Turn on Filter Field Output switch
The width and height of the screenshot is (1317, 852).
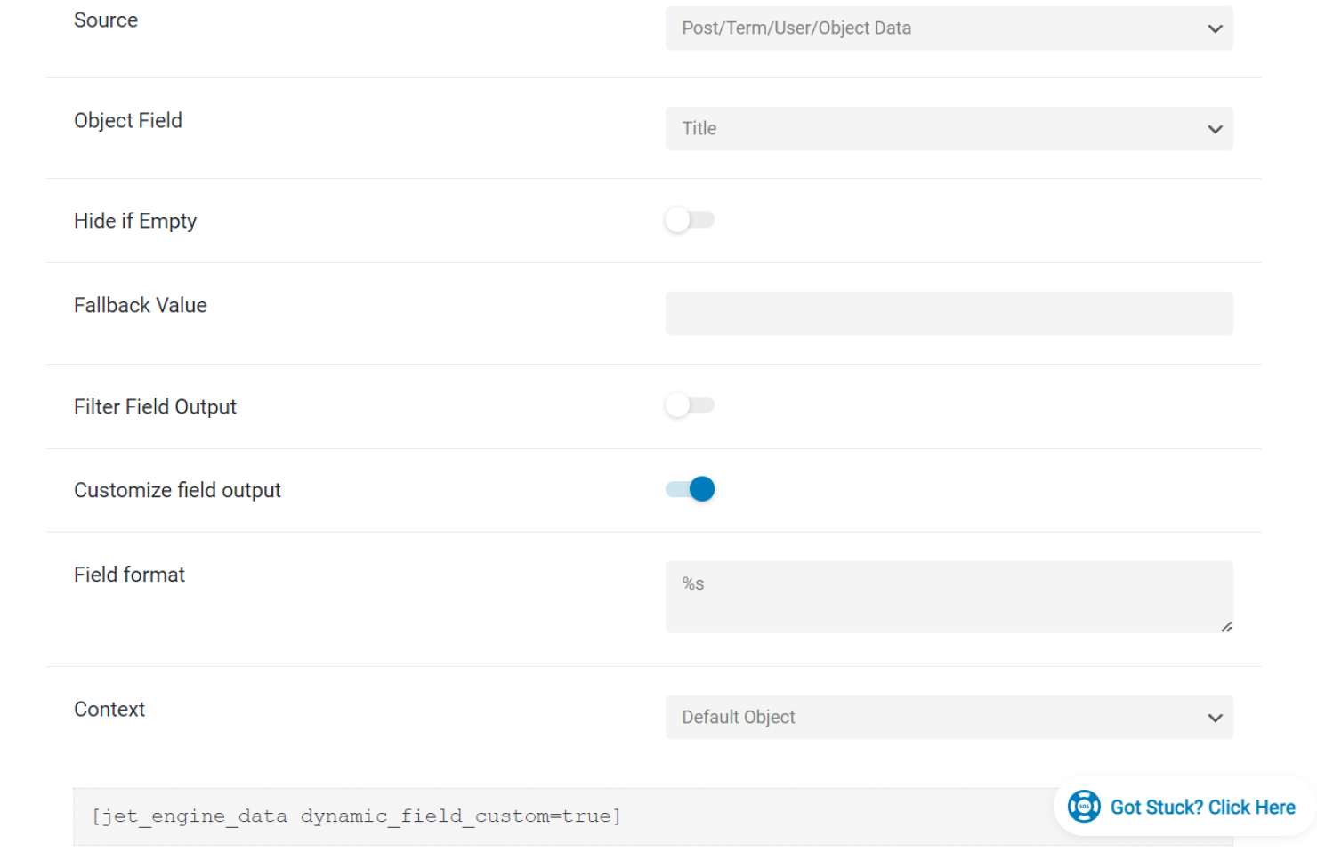click(x=690, y=406)
